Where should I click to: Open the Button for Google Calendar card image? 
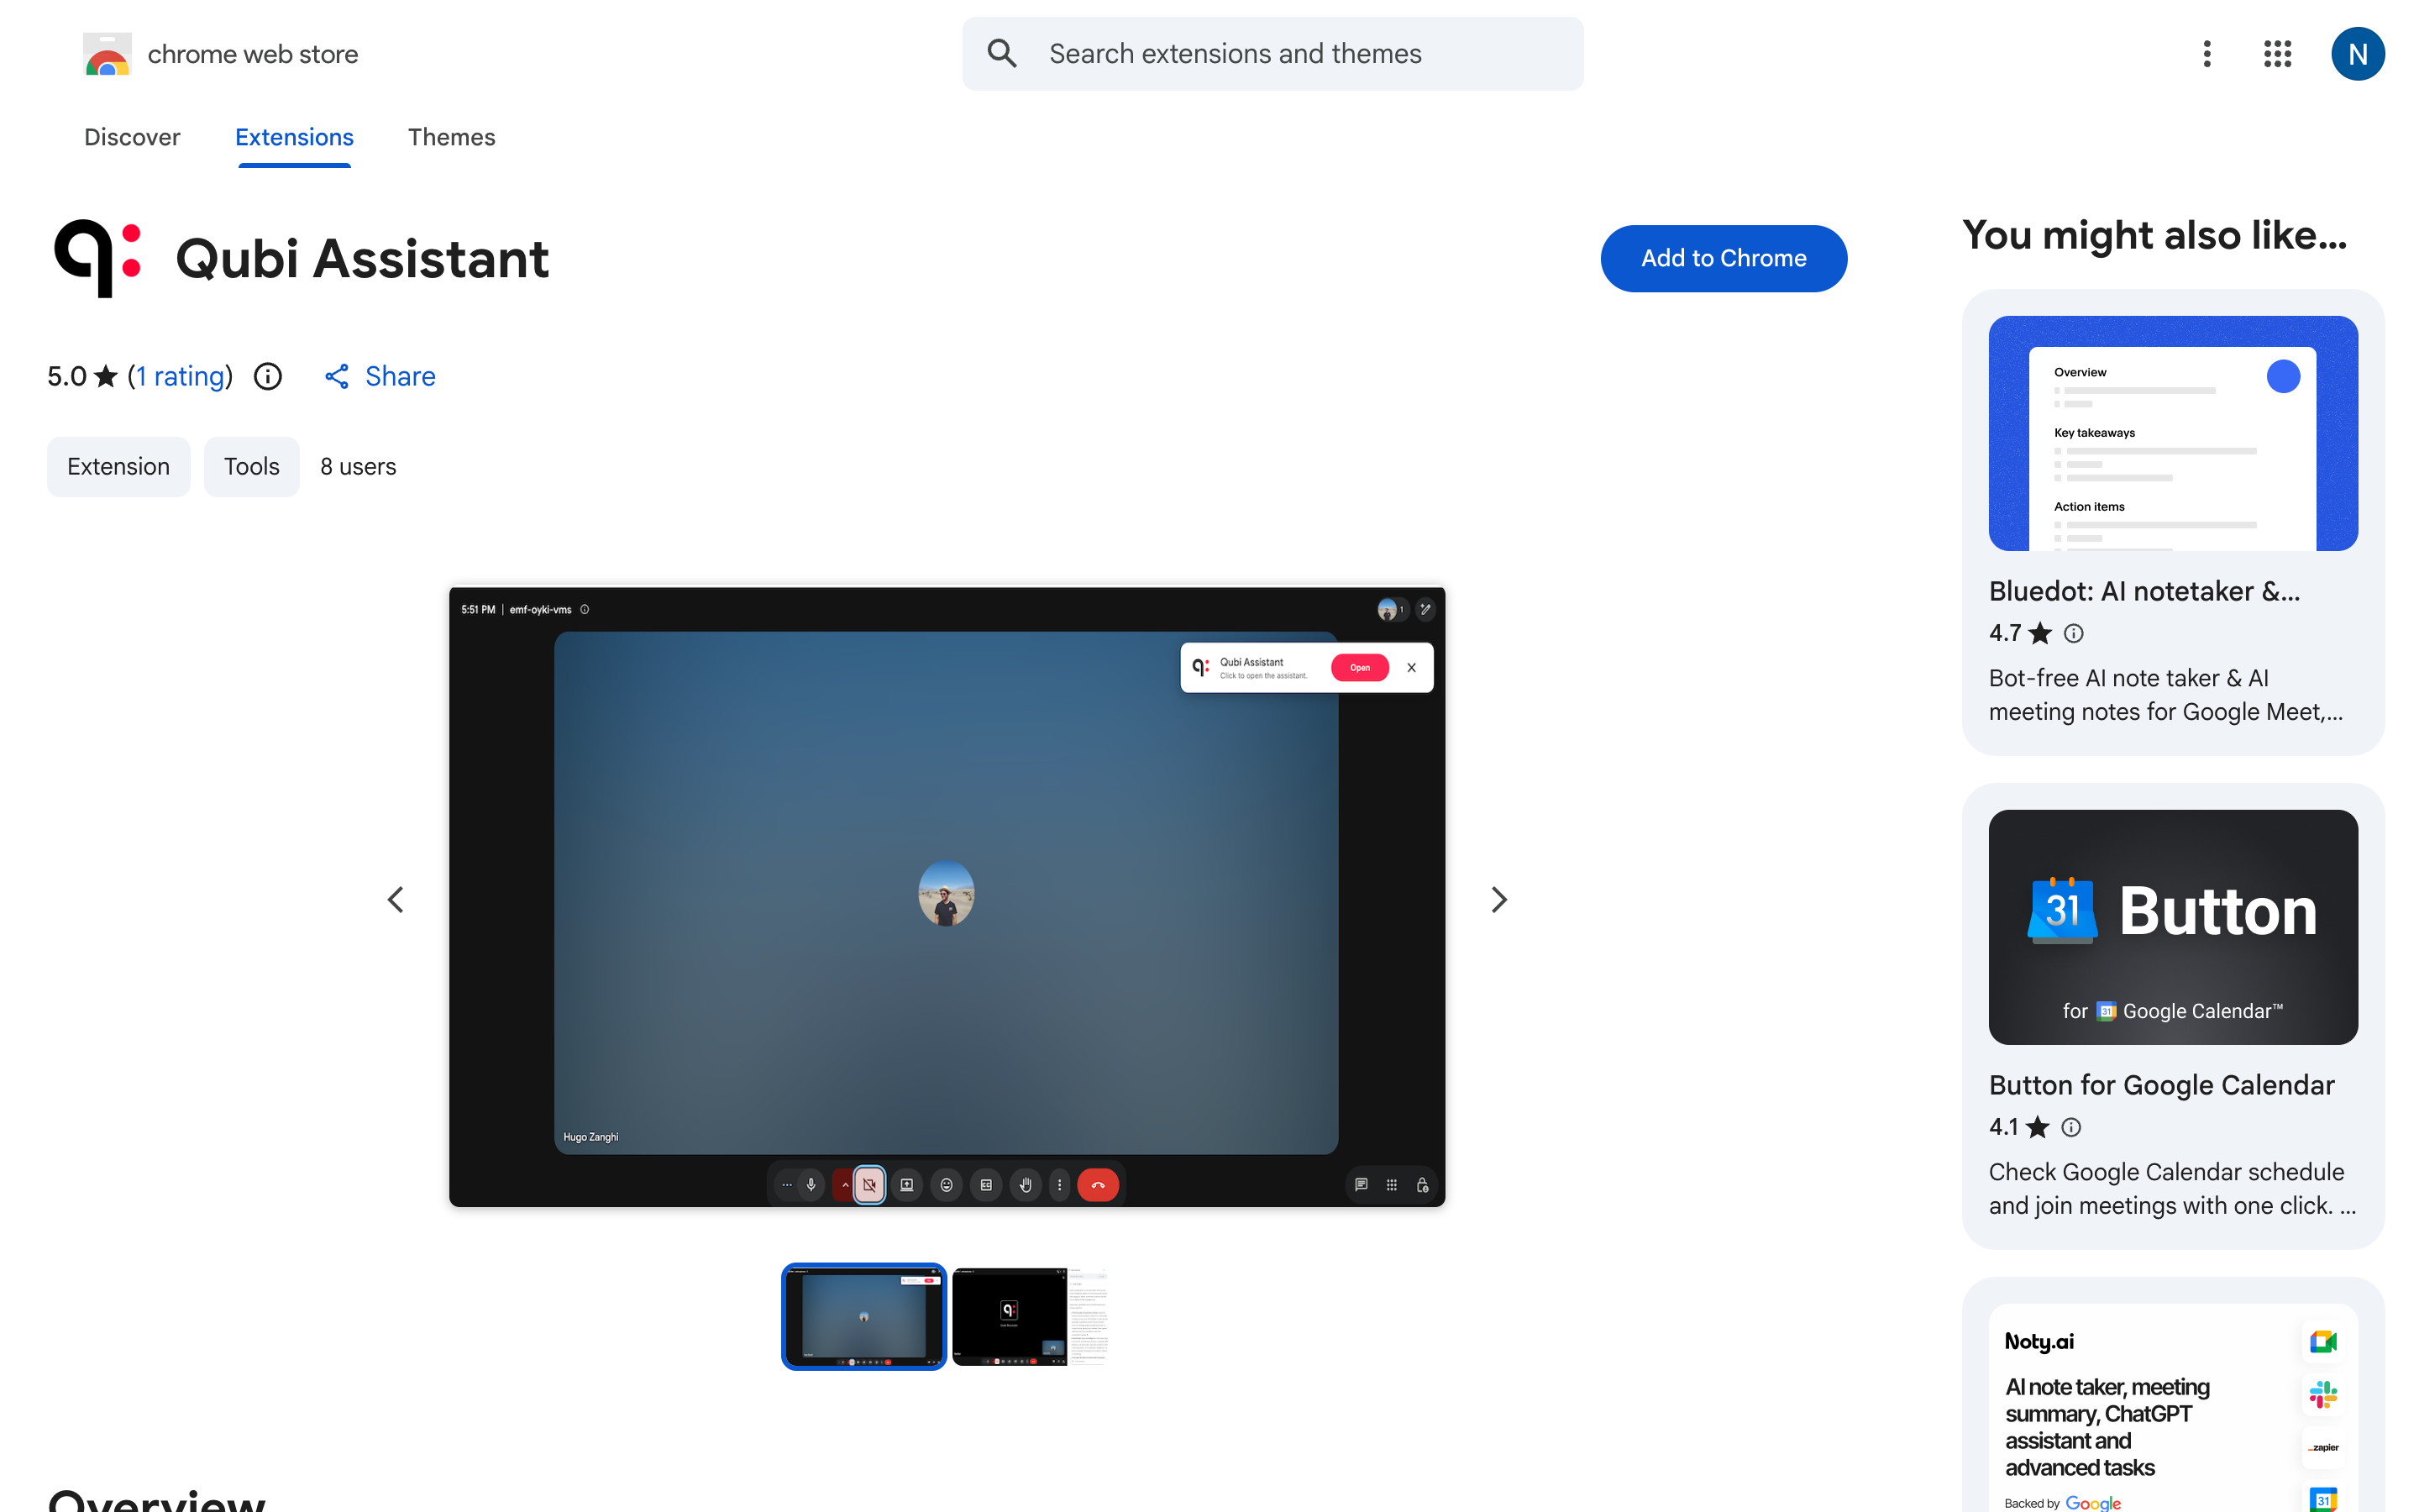point(2173,927)
